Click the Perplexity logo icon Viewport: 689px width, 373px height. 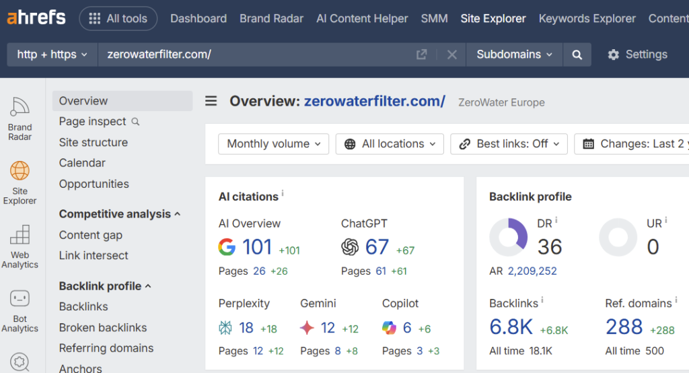point(225,328)
